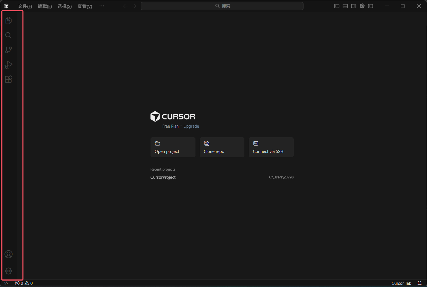Open the 文件 menu
This screenshot has width=427, height=287.
tap(25, 6)
